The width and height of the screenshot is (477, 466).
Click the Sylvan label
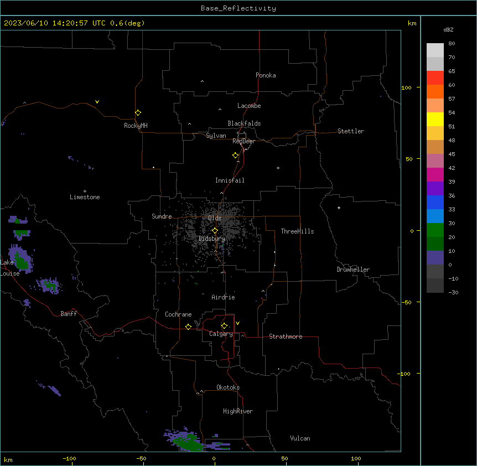[216, 136]
